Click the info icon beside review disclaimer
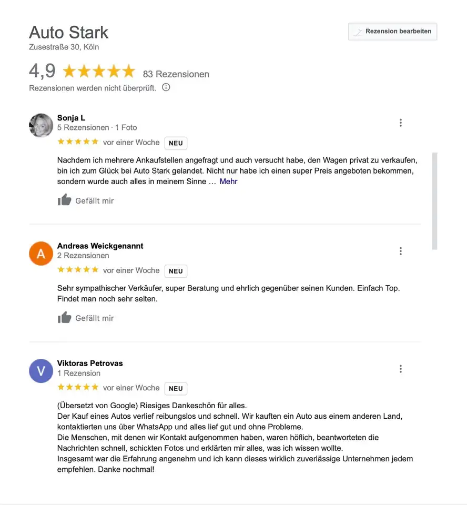The height and width of the screenshot is (505, 467). [x=166, y=87]
